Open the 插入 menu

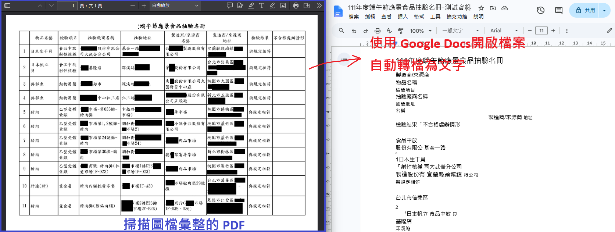(403, 17)
